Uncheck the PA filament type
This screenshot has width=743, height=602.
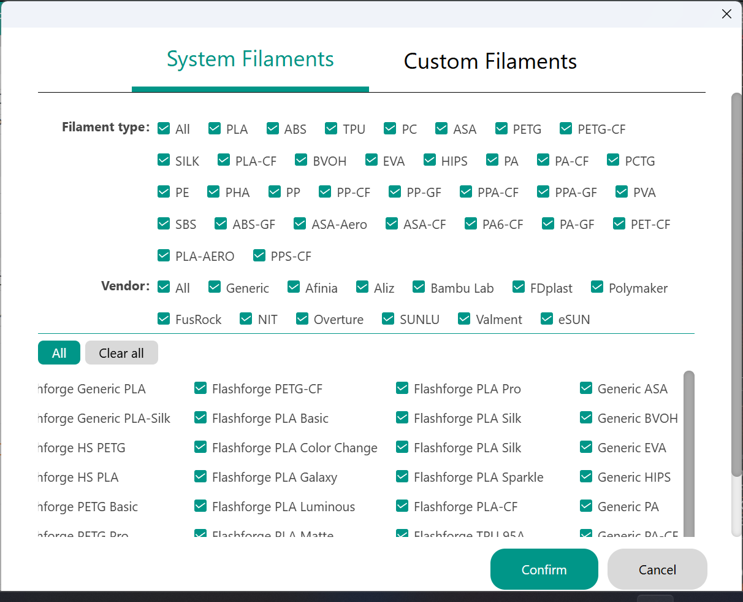click(492, 160)
